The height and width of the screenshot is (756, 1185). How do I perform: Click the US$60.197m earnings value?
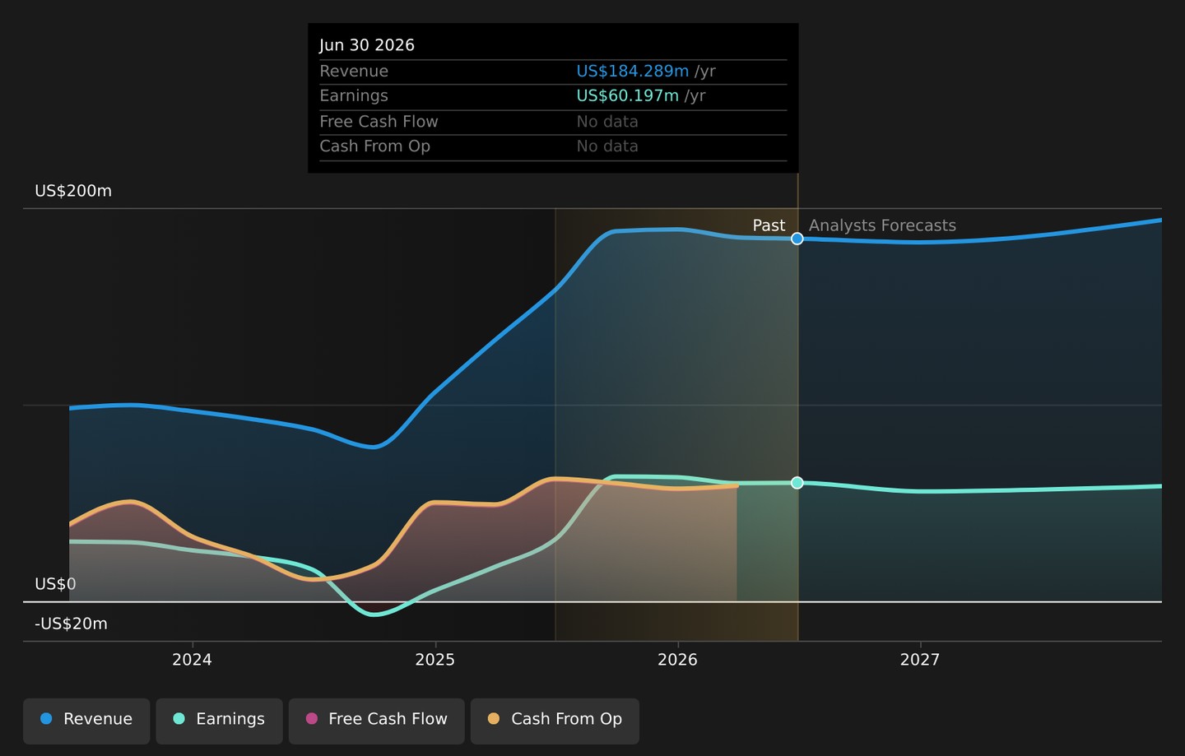(x=627, y=96)
